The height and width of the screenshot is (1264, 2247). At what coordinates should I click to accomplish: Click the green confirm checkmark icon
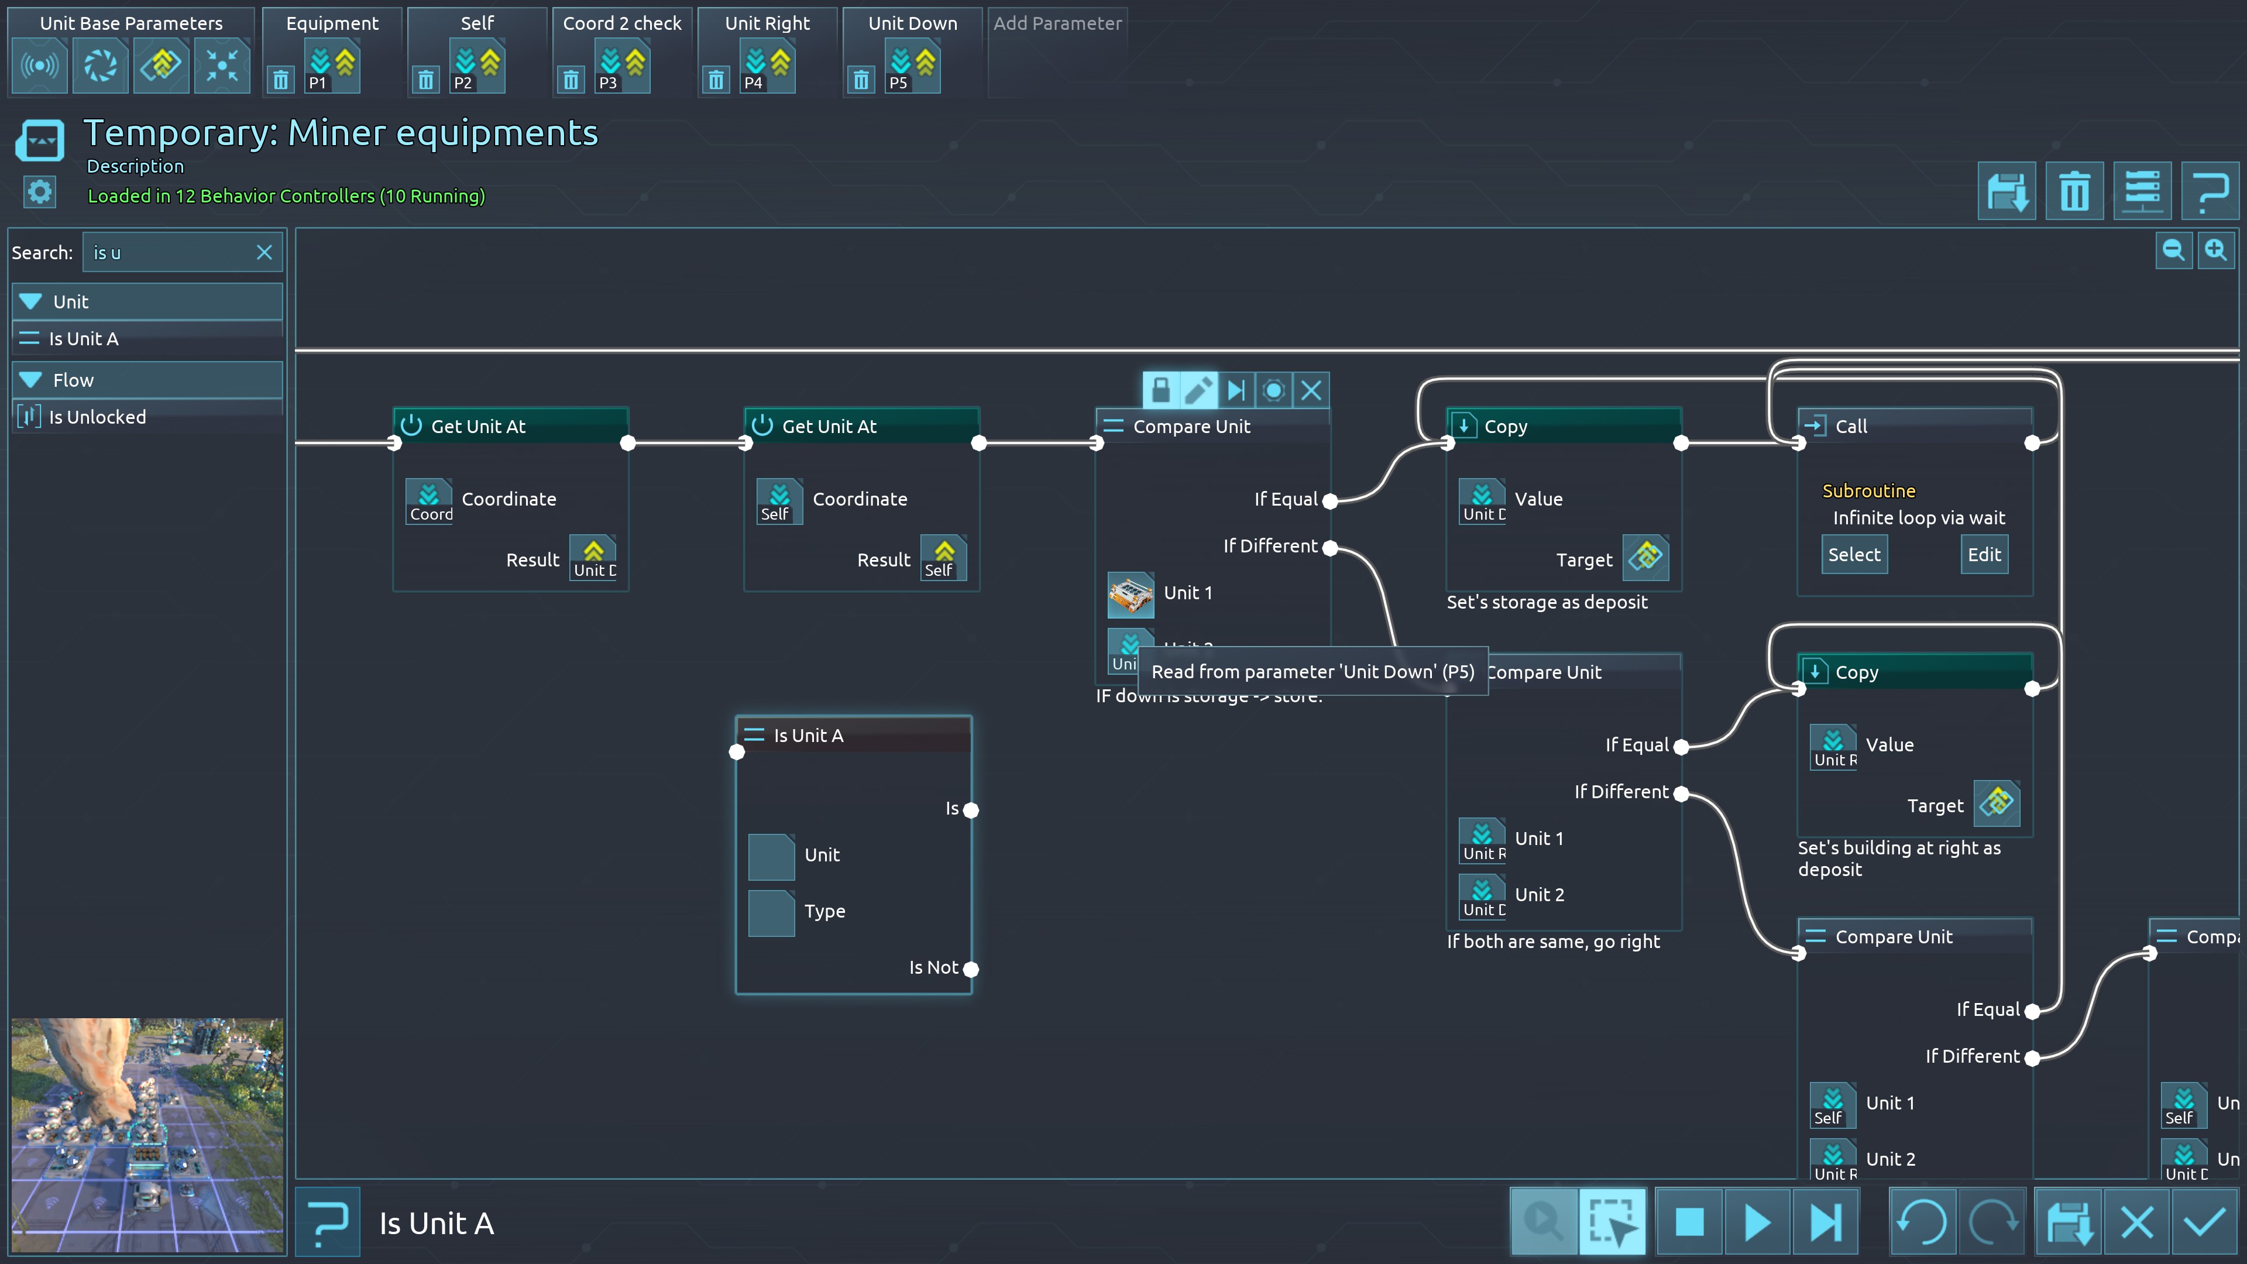[2204, 1222]
